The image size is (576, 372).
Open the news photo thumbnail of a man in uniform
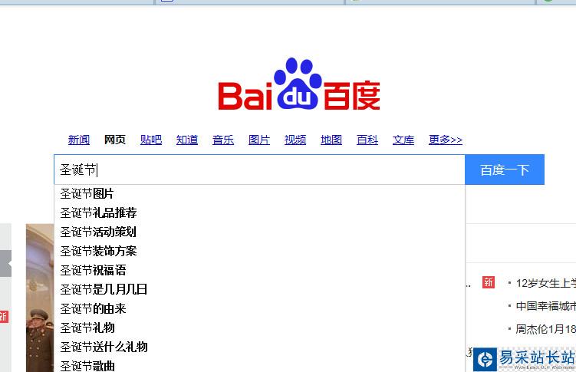[40, 298]
